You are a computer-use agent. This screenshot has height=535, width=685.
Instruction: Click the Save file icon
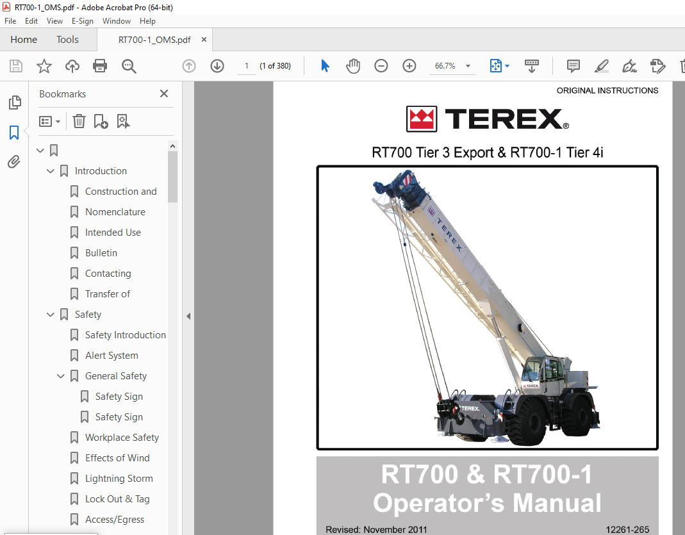16,66
